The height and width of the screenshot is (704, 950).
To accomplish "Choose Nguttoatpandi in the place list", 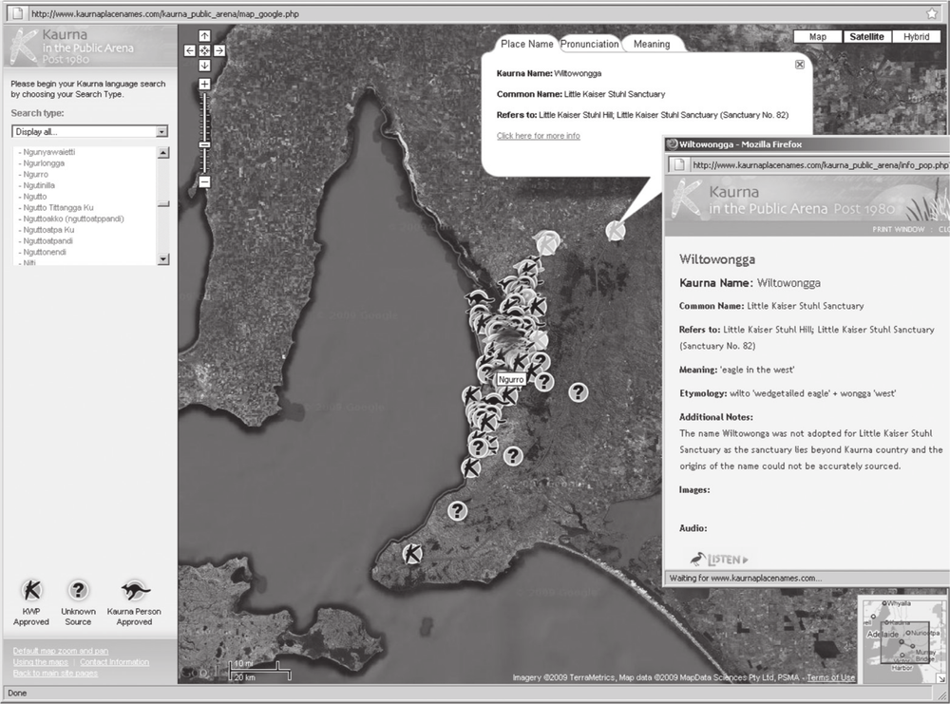I will coord(47,240).
